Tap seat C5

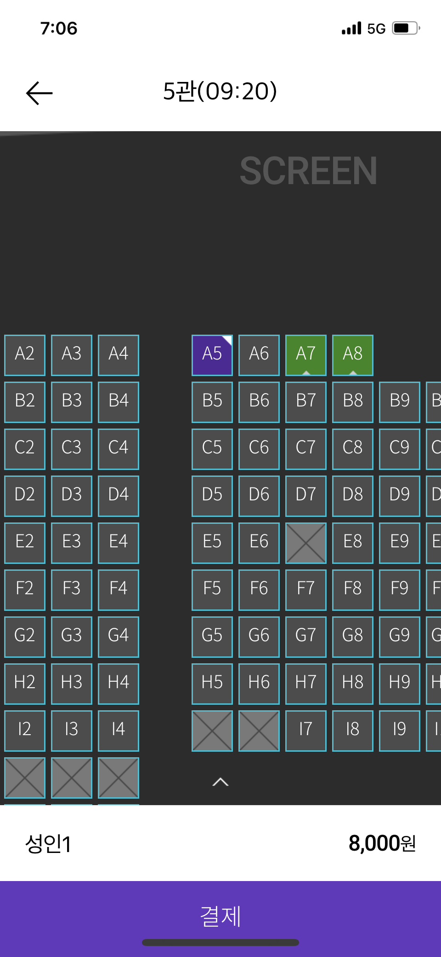pyautogui.click(x=212, y=449)
